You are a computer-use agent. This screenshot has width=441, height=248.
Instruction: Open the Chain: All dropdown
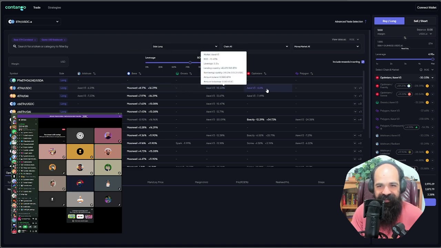coord(256,46)
